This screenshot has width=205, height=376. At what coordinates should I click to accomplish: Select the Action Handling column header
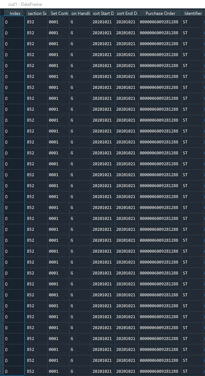click(x=80, y=13)
